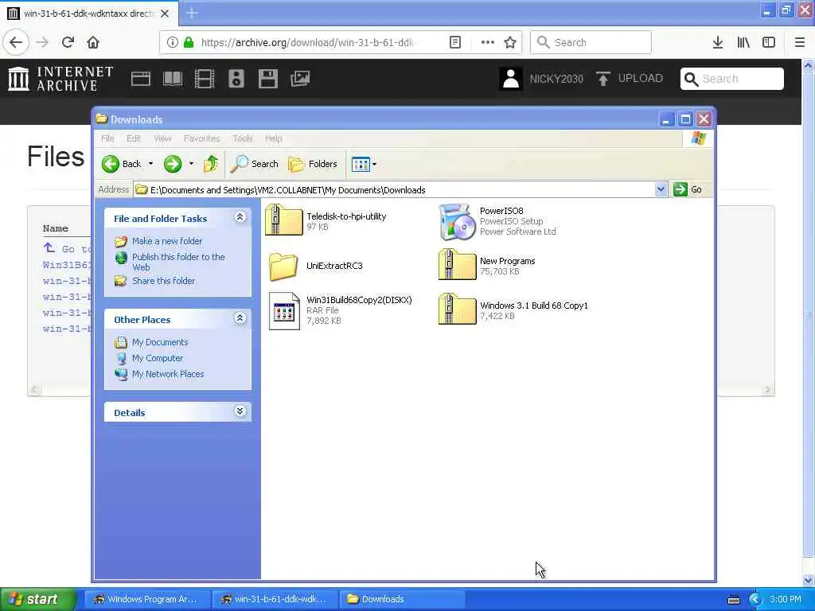Image resolution: width=815 pixels, height=611 pixels.
Task: Click Share this folder
Action: [163, 281]
